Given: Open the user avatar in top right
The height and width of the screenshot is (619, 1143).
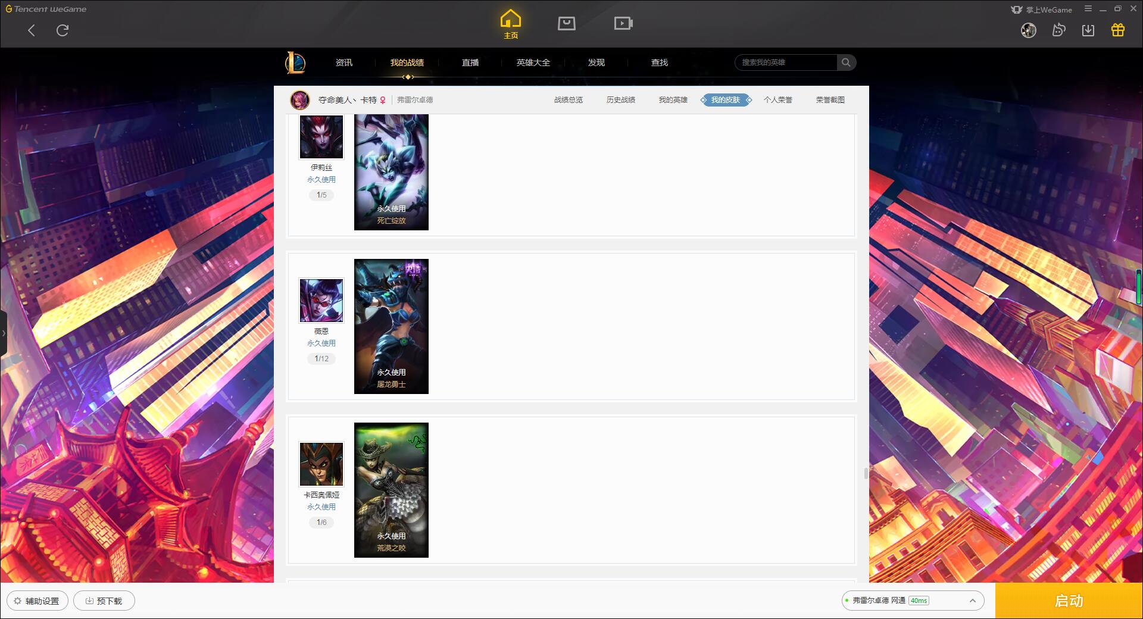Looking at the screenshot, I should click(x=1028, y=30).
